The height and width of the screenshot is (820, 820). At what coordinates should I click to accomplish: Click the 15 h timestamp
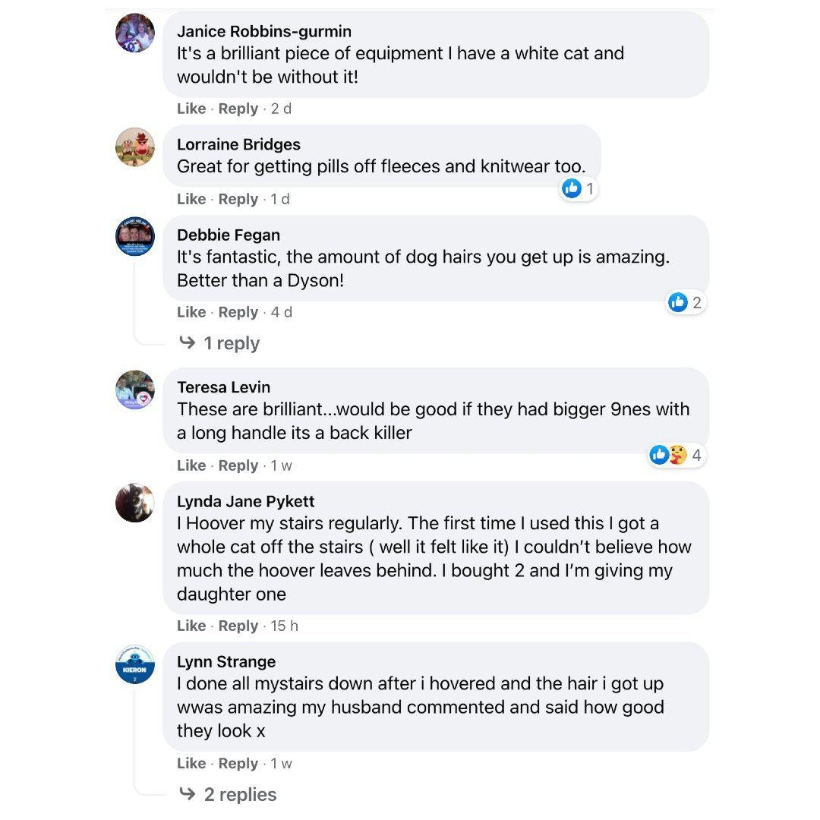point(285,626)
